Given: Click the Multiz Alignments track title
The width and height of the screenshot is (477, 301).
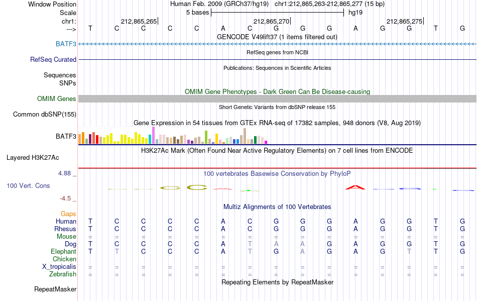Looking at the screenshot, I should pos(277,207).
